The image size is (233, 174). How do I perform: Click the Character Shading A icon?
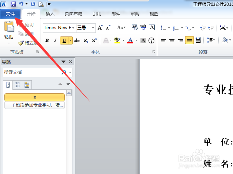pyautogui.click(x=143, y=40)
